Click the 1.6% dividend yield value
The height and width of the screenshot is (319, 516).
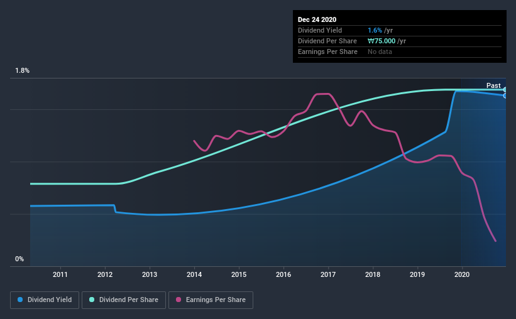tap(375, 30)
